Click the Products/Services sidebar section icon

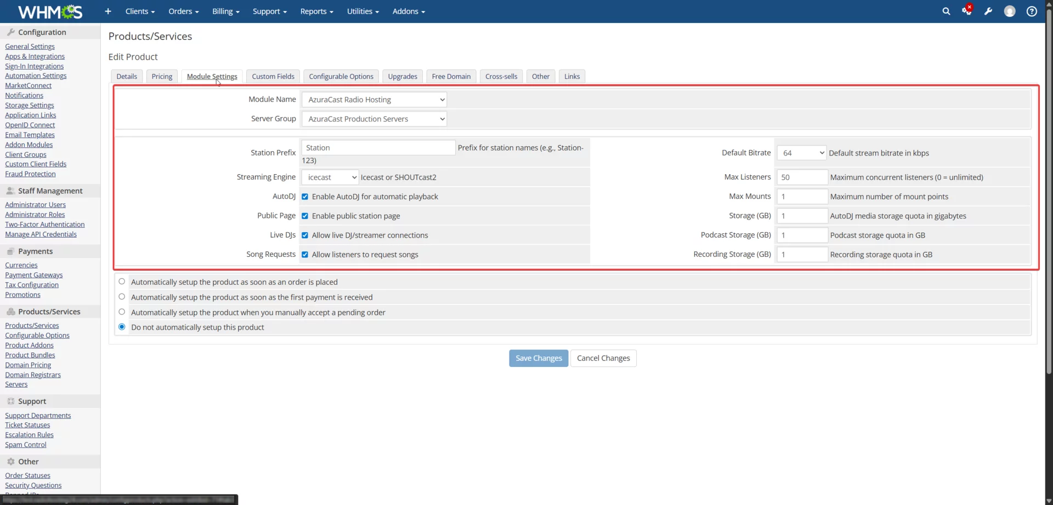(12, 311)
